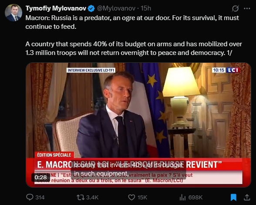The width and height of the screenshot is (256, 205).
Task: Play the Macron interview video
Action: (138, 125)
